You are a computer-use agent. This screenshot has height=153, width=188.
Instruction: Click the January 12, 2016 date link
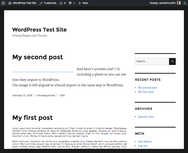tap(22, 95)
